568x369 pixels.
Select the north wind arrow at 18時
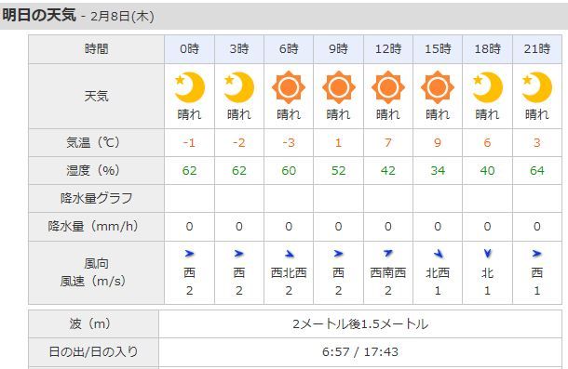tap(488, 254)
